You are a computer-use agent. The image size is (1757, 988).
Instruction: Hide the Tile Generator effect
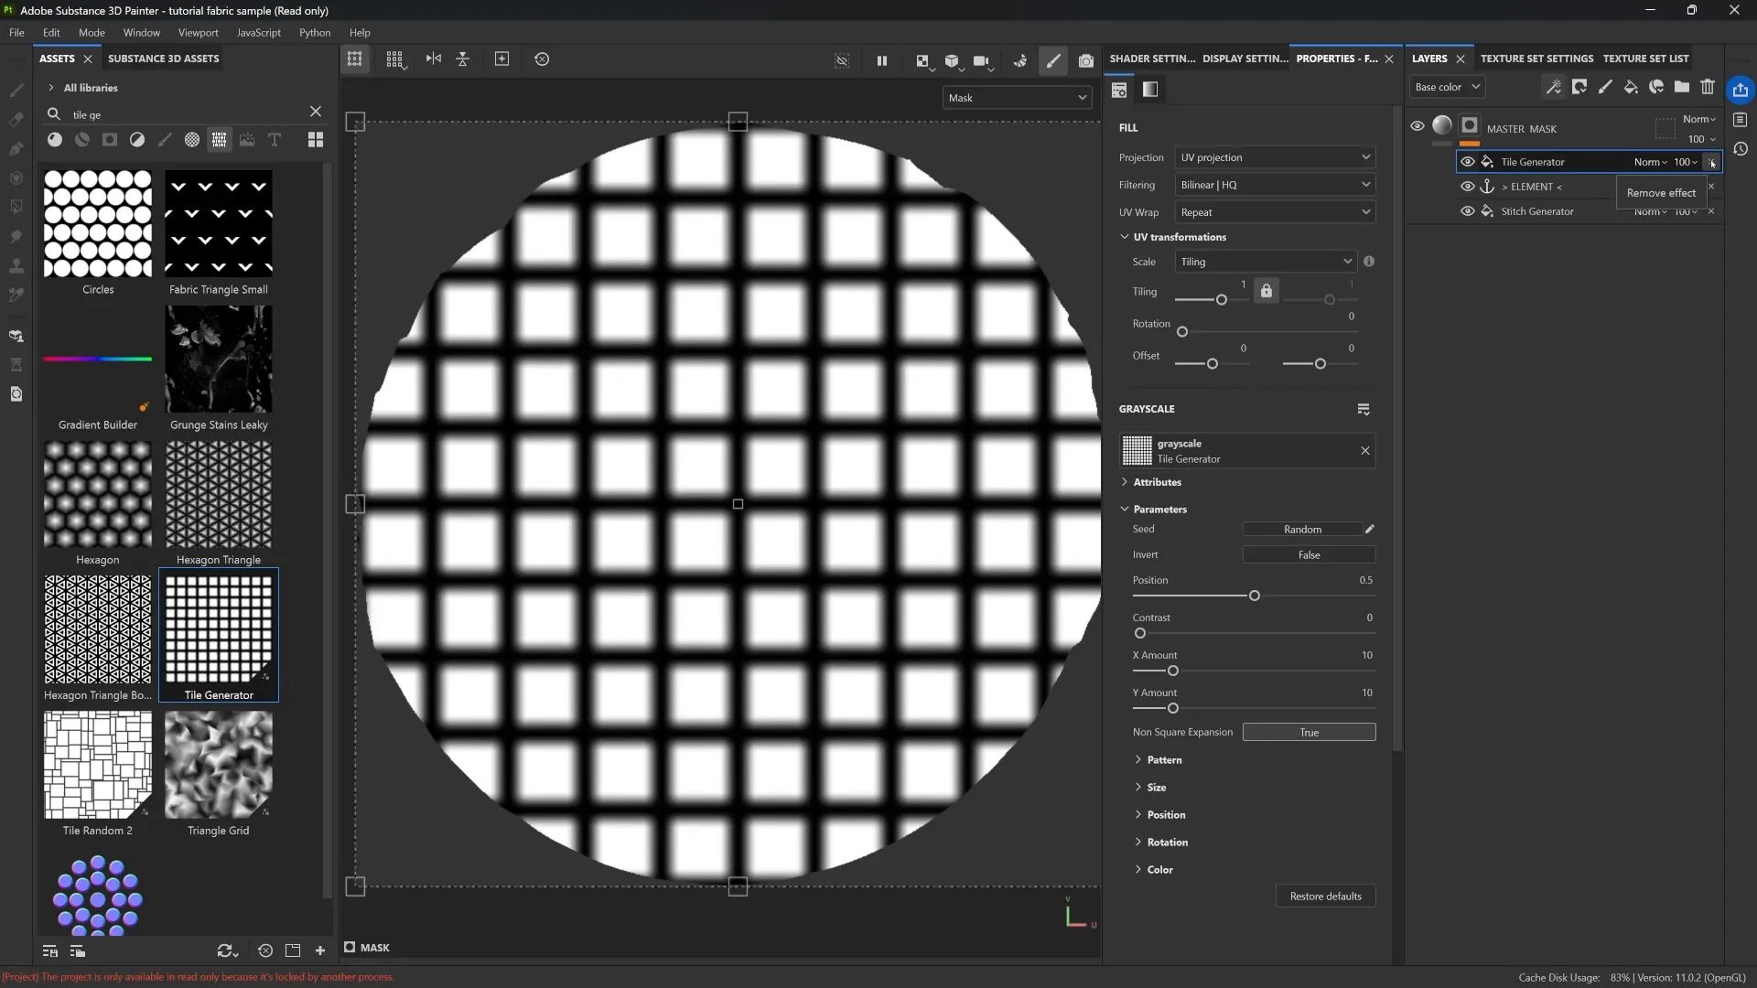[x=1467, y=162]
